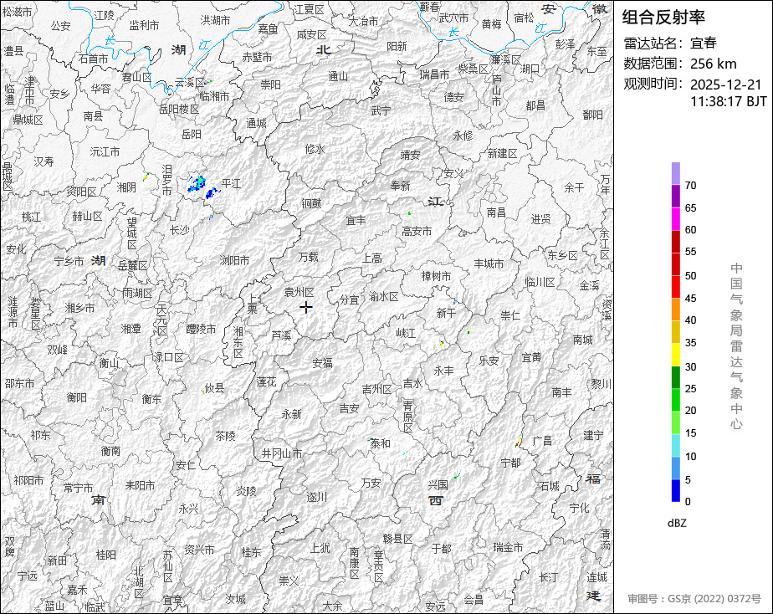Click the 高安市 label on the map
Viewport: 773px width, 614px height.
pos(417,231)
